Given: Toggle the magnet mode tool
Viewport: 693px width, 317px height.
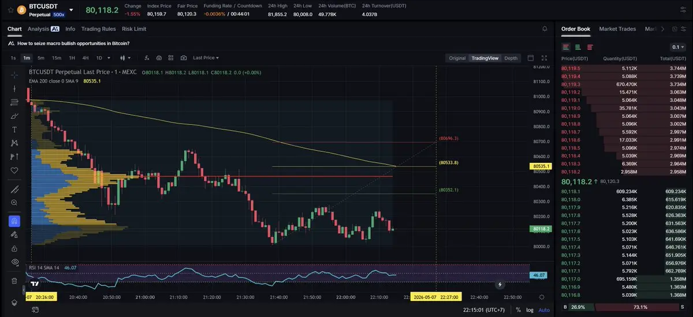Looking at the screenshot, I should pyautogui.click(x=14, y=221).
